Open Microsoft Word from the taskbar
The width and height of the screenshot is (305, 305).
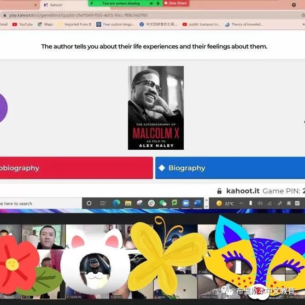click(197, 203)
